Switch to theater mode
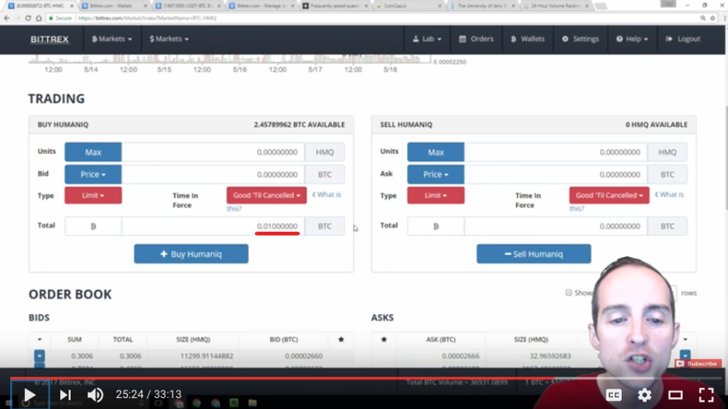The width and height of the screenshot is (728, 409). pos(675,394)
